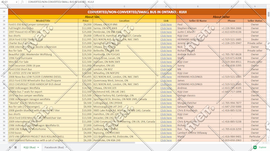Screen dimensions: 270x151
Task: Select row 37 header
Action: click(x=4, y=54)
